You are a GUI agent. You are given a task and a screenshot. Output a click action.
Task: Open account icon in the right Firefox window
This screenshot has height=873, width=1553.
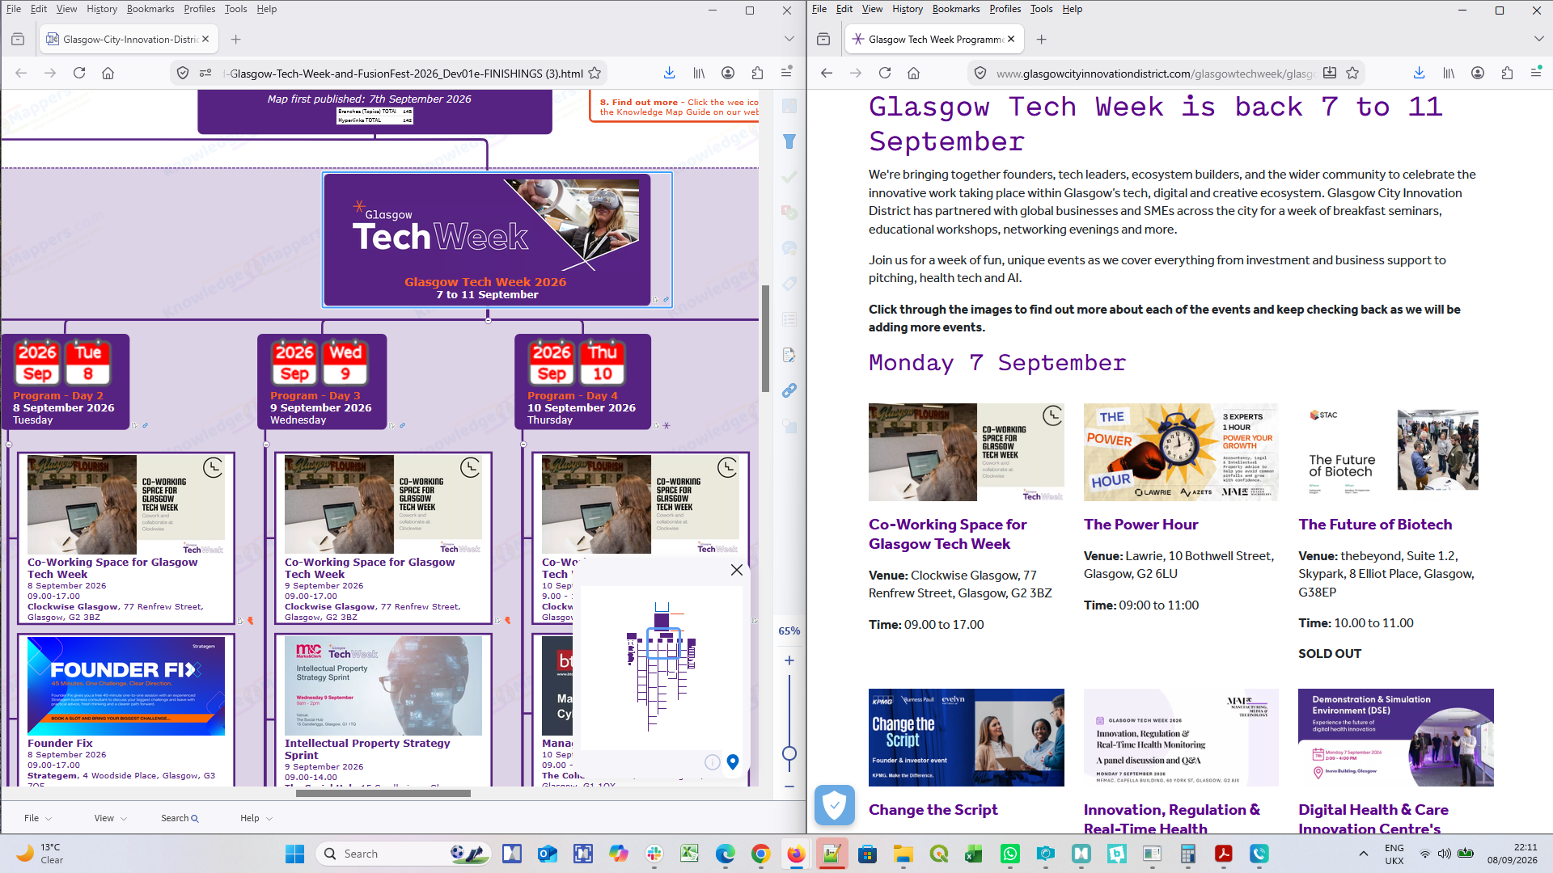1478,73
